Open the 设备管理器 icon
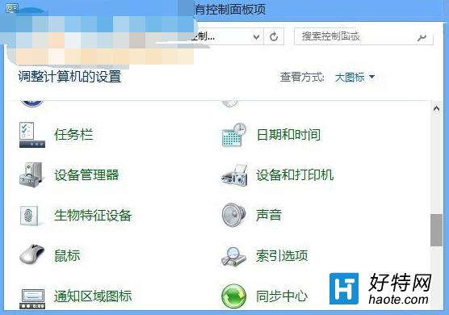The image size is (449, 315). (x=31, y=174)
